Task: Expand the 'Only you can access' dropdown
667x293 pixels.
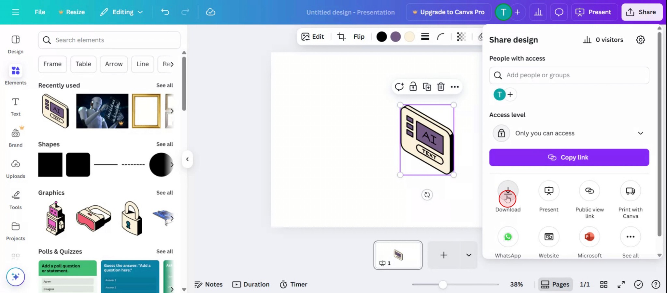Action: pos(640,133)
